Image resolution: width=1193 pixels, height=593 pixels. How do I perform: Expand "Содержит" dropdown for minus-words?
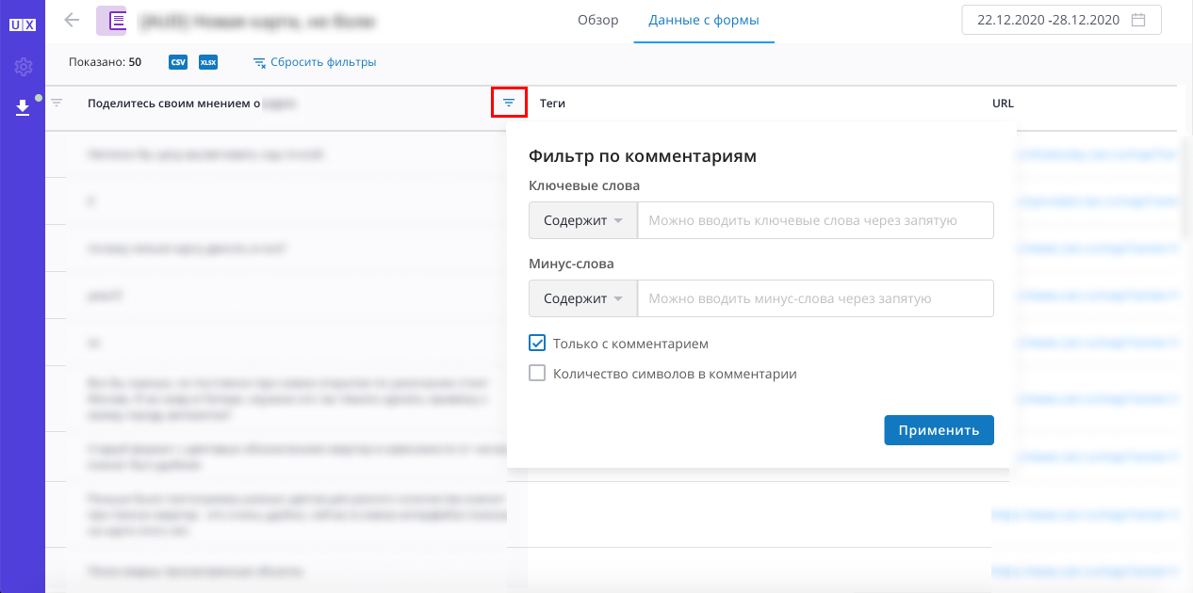click(583, 298)
